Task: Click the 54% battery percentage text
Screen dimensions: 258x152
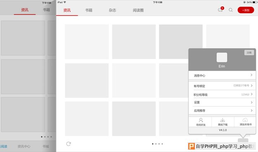Action: (249, 2)
